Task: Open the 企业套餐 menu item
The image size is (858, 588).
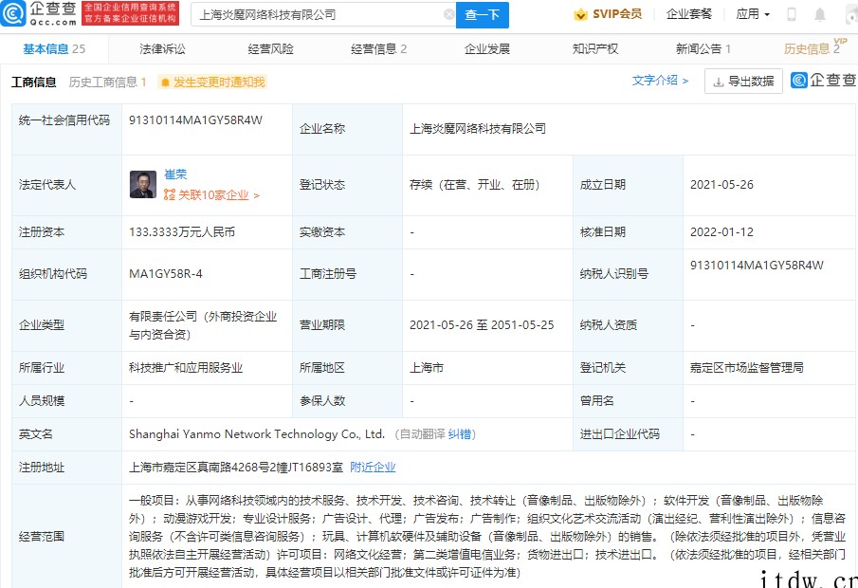Action: click(689, 14)
